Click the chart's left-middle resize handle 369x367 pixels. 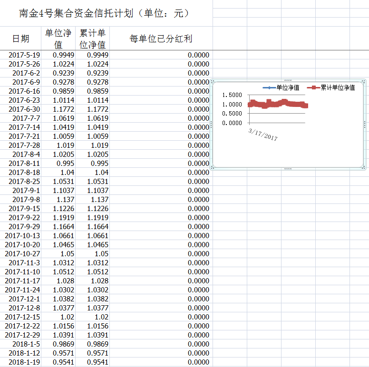coord(211,125)
